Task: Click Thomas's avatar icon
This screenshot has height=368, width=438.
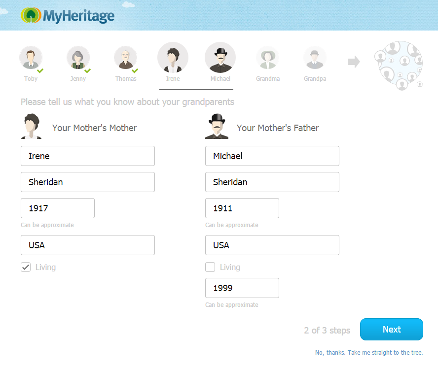Action: (x=125, y=58)
